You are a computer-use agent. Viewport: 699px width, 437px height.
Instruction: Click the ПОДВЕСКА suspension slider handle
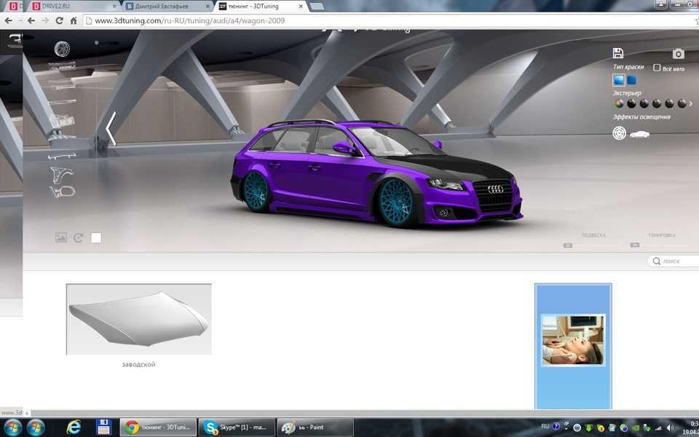(567, 245)
